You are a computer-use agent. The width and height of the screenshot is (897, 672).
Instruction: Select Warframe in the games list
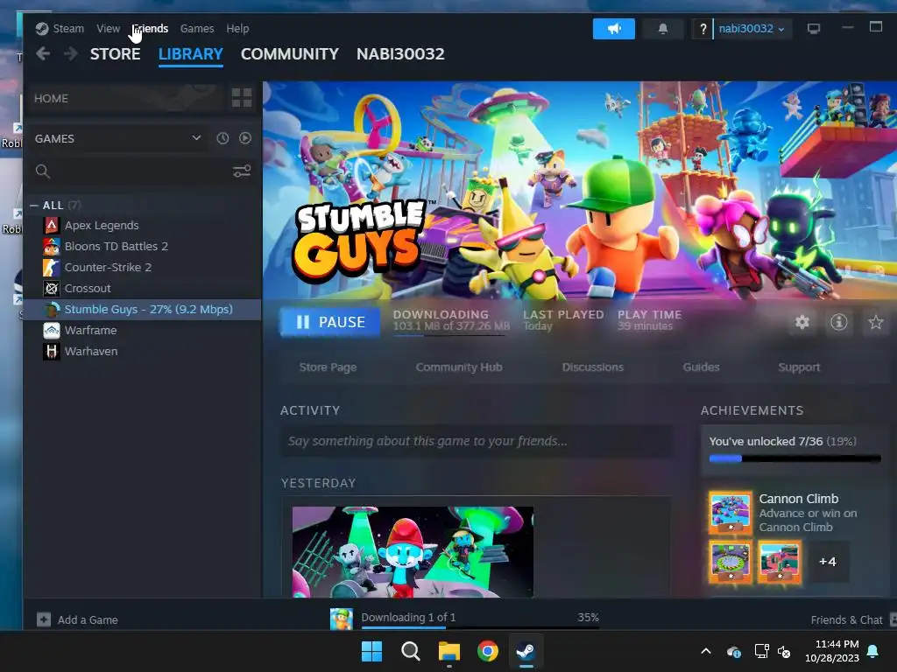tap(142, 330)
